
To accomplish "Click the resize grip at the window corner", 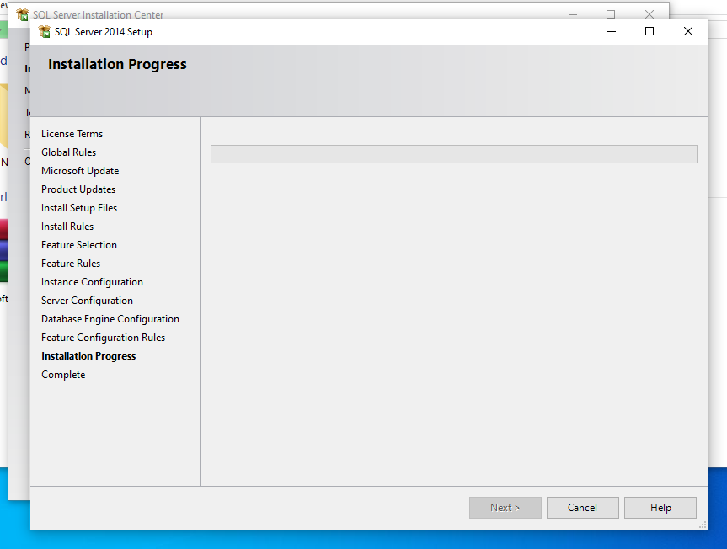I will tap(703, 525).
